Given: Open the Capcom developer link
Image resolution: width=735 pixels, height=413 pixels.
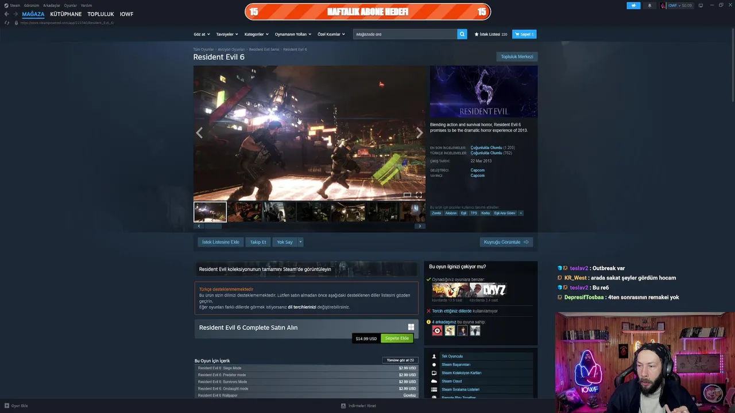Looking at the screenshot, I should 478,170.
